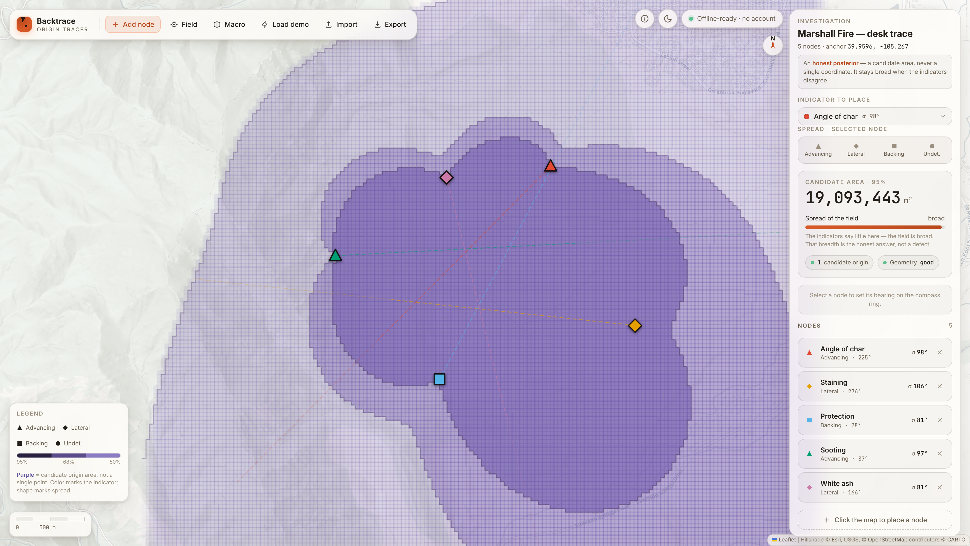
Task: Remove the Angle of char node
Action: [x=940, y=353]
